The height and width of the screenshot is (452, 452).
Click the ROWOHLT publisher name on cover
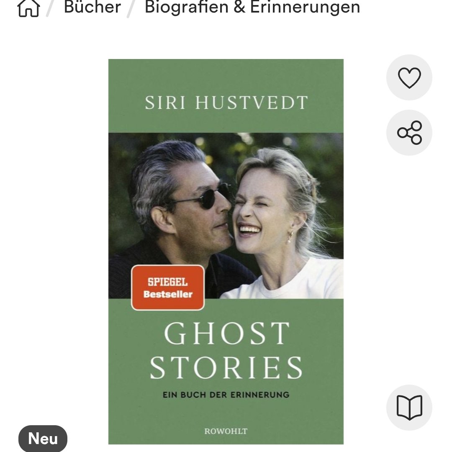[226, 431]
